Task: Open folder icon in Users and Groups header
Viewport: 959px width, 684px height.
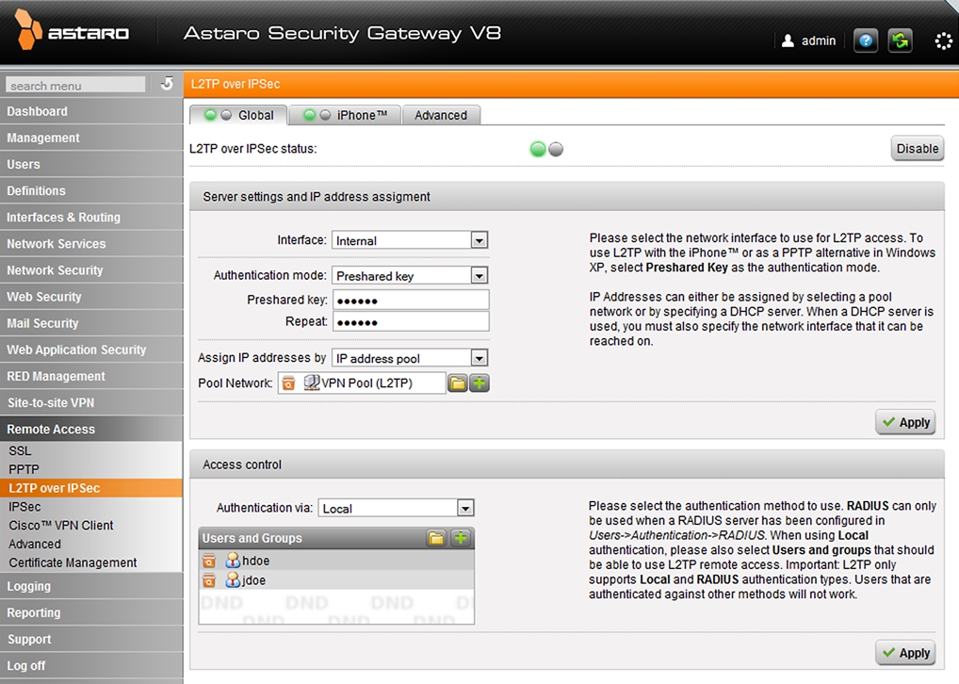Action: click(436, 538)
